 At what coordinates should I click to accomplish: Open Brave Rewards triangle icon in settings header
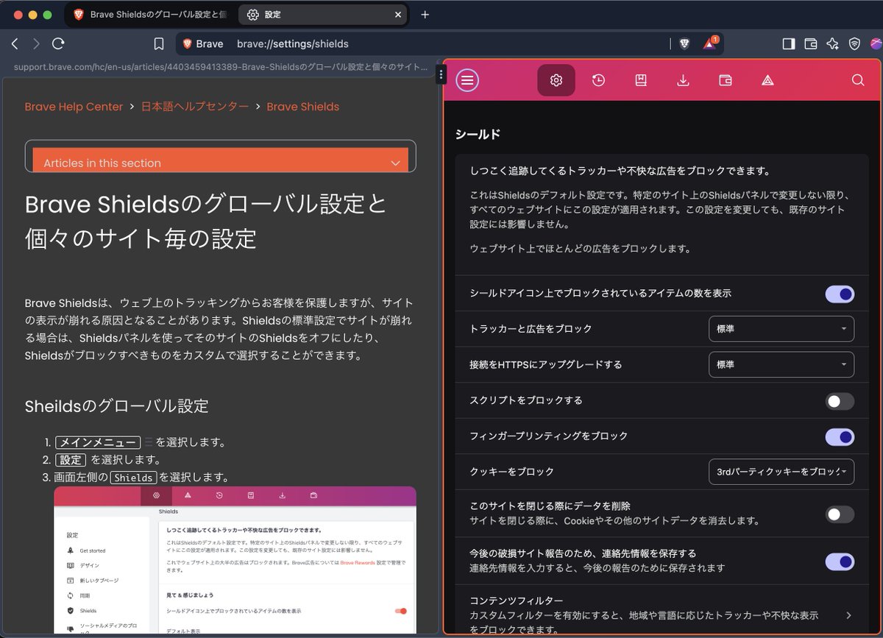767,80
